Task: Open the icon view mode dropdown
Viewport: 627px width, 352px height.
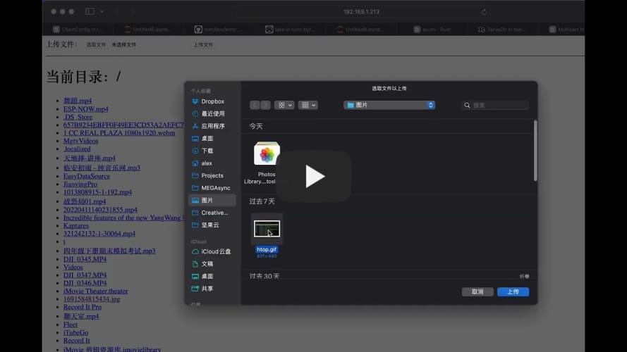Action: pos(284,105)
